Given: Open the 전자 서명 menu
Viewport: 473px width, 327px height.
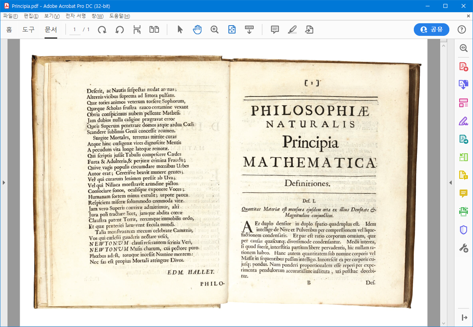Looking at the screenshot, I should 76,16.
